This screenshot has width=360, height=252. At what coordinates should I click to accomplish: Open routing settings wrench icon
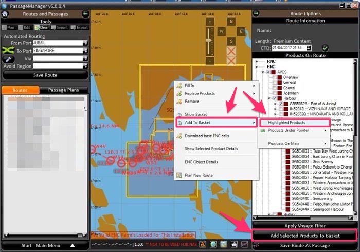coord(7,59)
